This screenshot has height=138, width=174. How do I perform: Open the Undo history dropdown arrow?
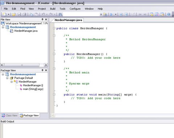tap(47, 14)
